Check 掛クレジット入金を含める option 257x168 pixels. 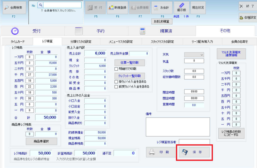pyautogui.click(x=116, y=82)
